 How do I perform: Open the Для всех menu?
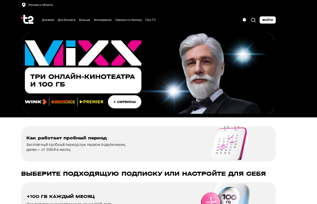pos(48,20)
